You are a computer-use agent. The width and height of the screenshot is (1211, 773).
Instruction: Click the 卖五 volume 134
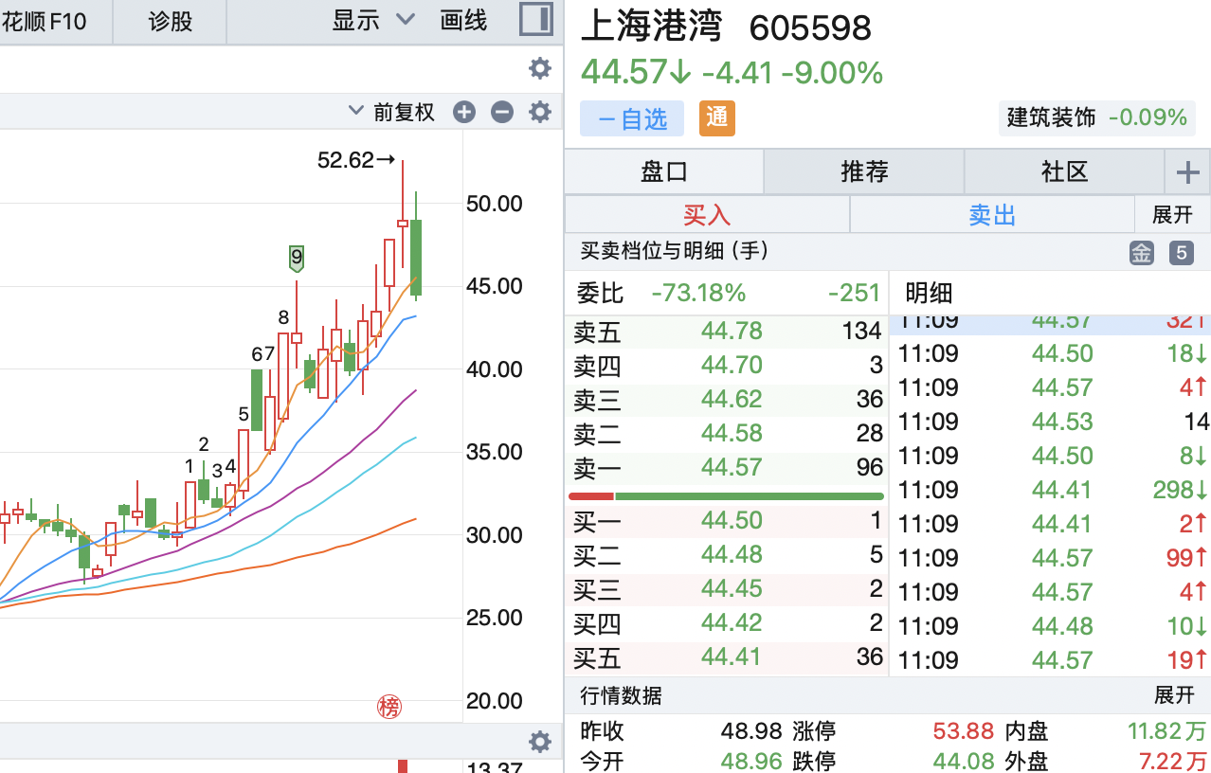862,331
